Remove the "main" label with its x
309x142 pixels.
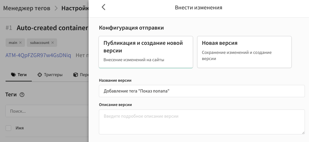pyautogui.click(x=20, y=42)
